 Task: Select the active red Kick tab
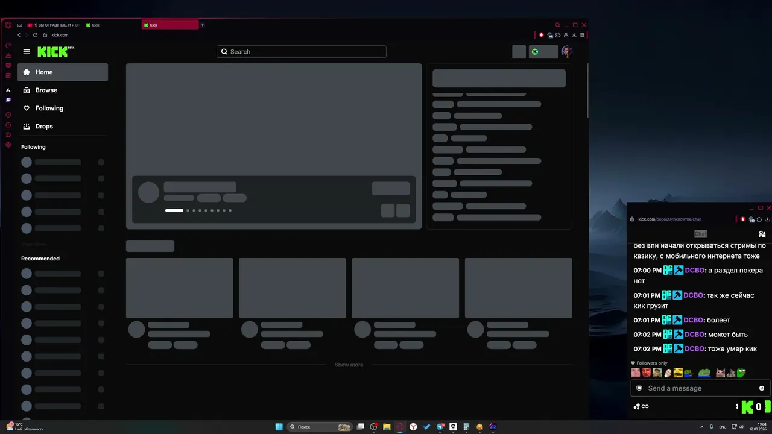[170, 25]
